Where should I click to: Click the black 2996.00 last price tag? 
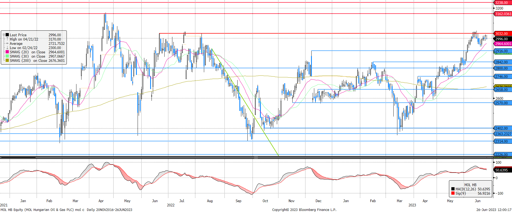502,39
